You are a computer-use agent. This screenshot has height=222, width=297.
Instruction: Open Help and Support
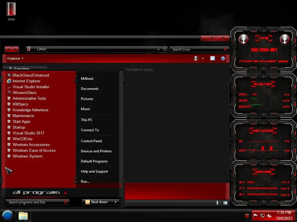coord(94,171)
